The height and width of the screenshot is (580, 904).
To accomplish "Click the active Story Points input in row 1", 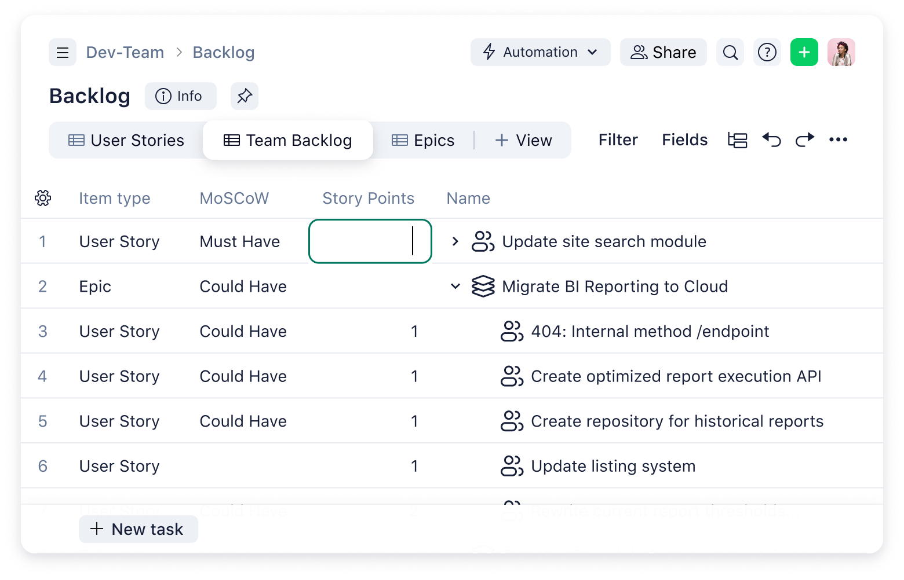I will click(x=370, y=241).
